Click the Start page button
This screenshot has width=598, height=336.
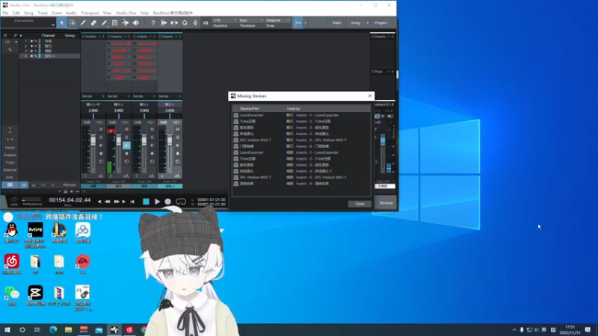coord(336,23)
